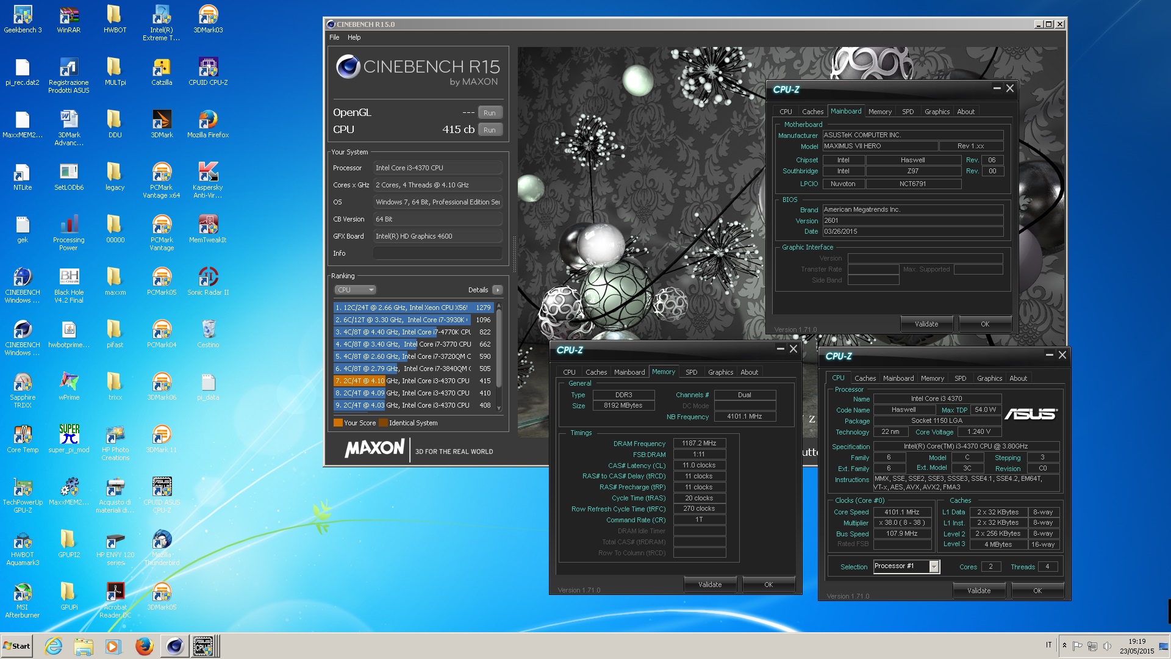Open the 3DMark03 desktop icon
The image size is (1171, 659).
(x=208, y=18)
